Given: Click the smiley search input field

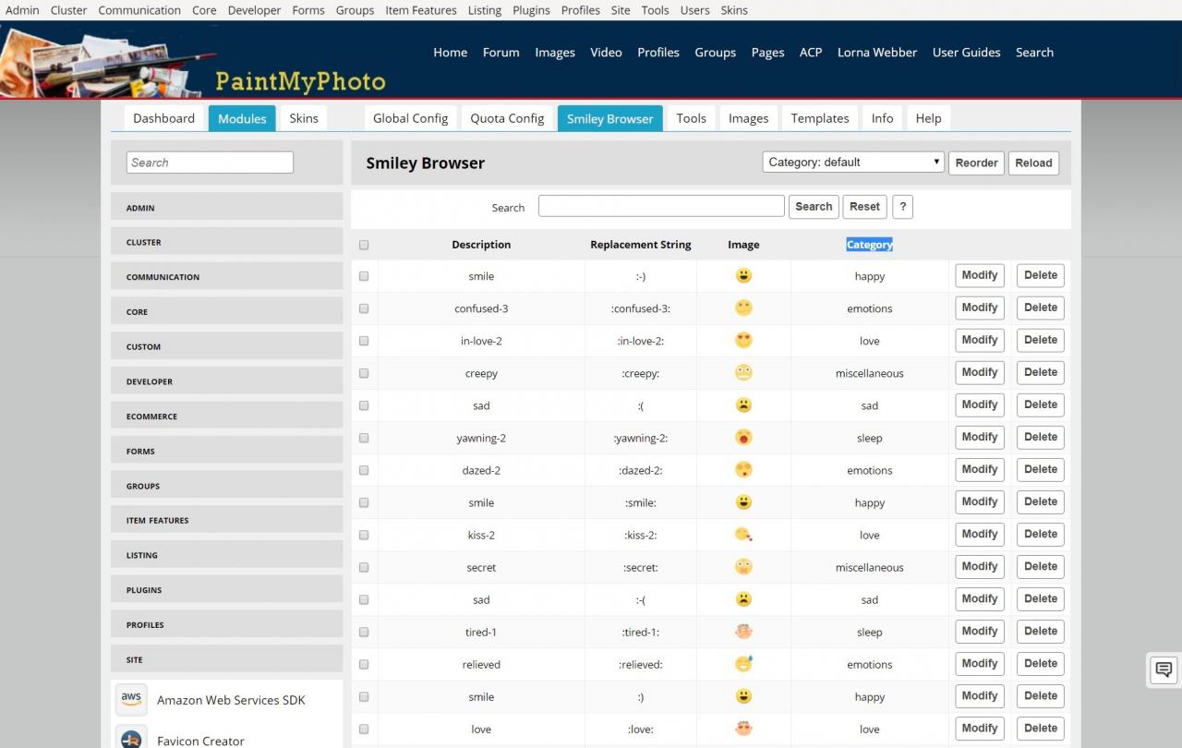Looking at the screenshot, I should (661, 207).
